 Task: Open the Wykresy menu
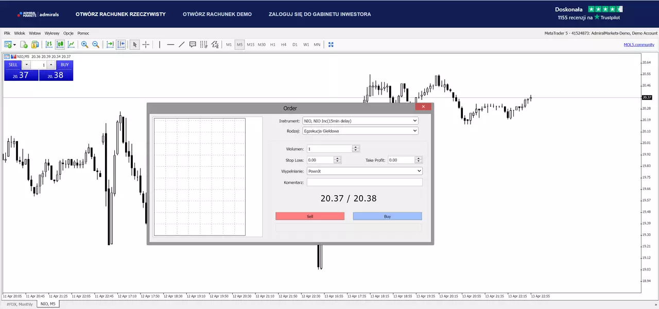tap(52, 33)
